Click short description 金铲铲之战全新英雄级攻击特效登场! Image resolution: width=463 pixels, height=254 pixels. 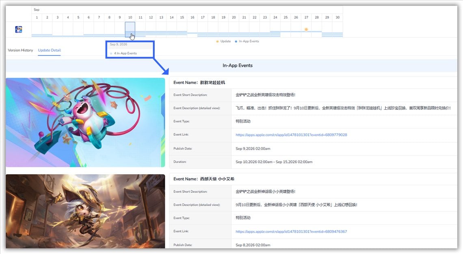[266, 94]
